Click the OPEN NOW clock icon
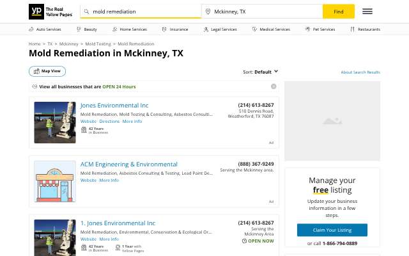Viewport: 409px width, 256px height. (244, 241)
